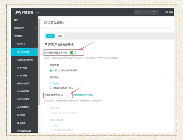Click the 账号安全策略 page title

click(54, 22)
